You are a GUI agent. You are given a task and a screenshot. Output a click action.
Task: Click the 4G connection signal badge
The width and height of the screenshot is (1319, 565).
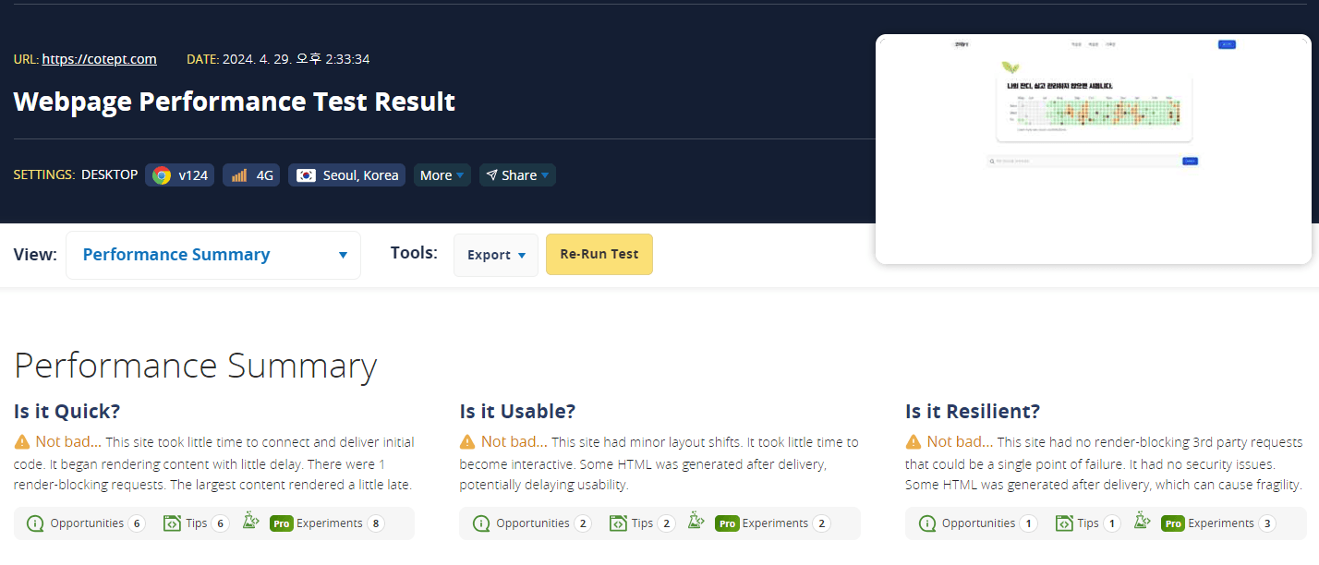tap(251, 175)
